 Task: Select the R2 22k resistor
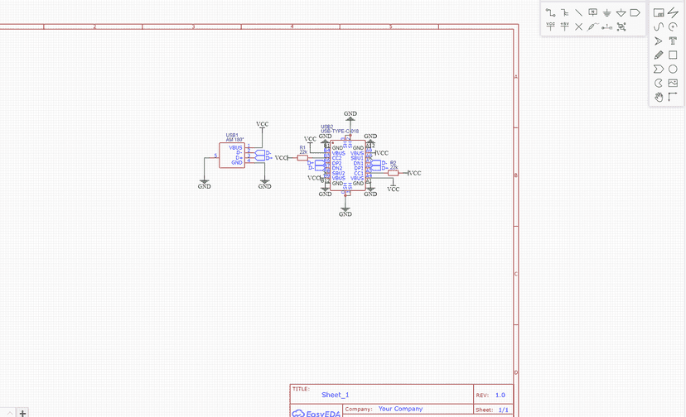tap(393, 173)
